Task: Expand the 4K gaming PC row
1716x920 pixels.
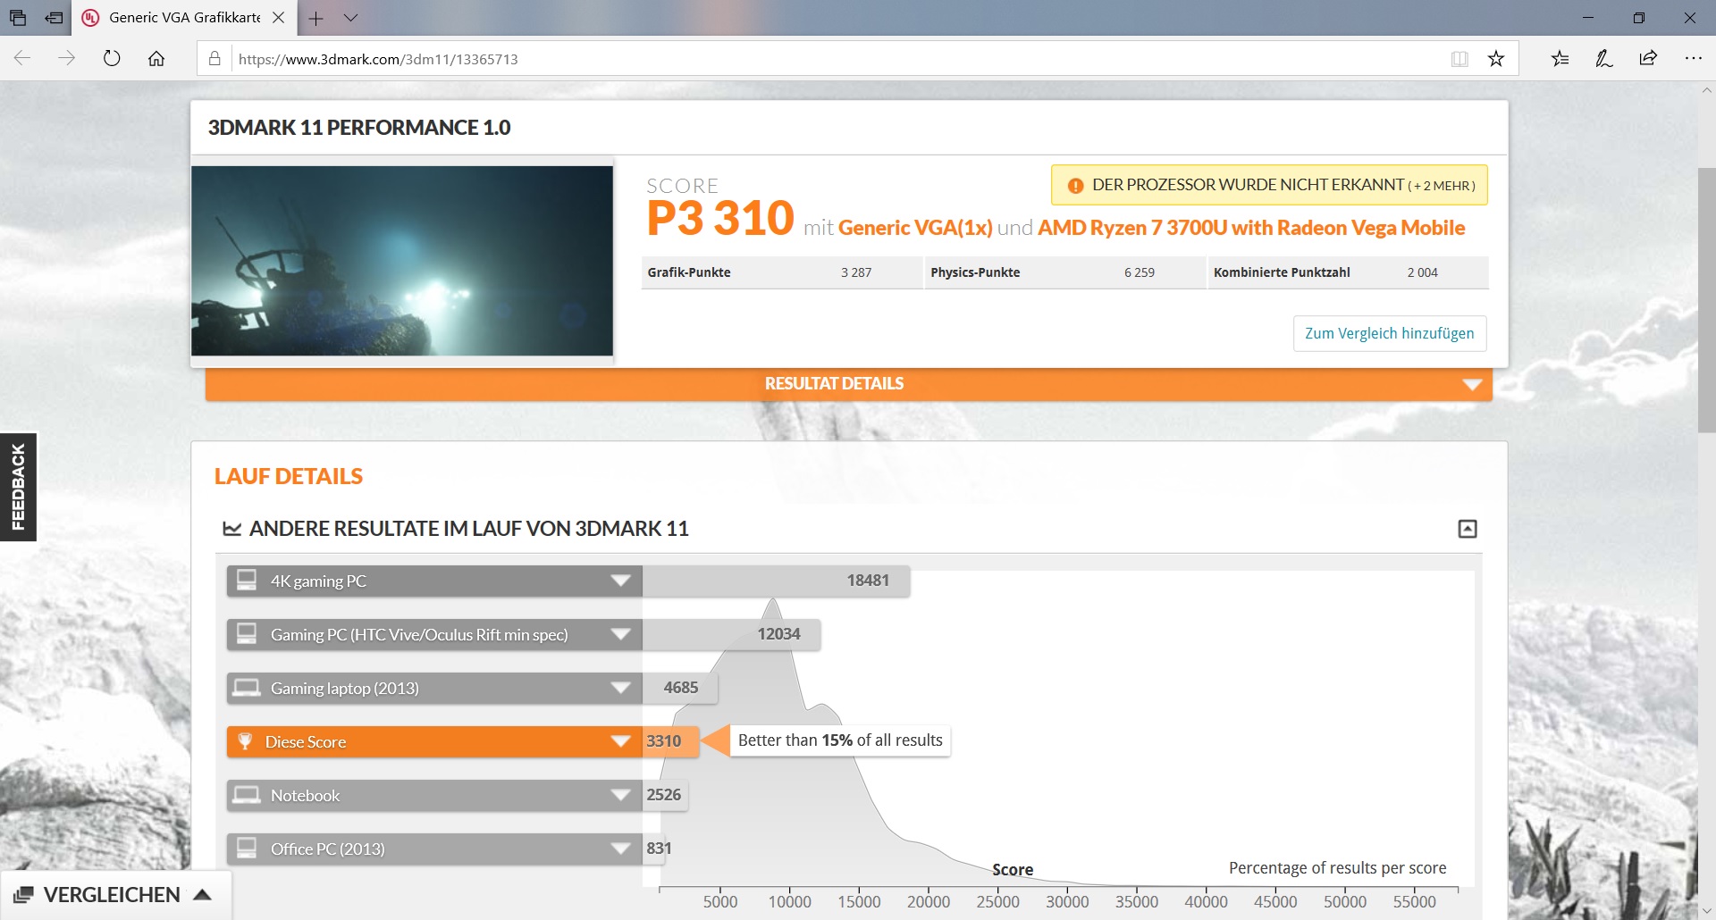Action: tap(620, 581)
